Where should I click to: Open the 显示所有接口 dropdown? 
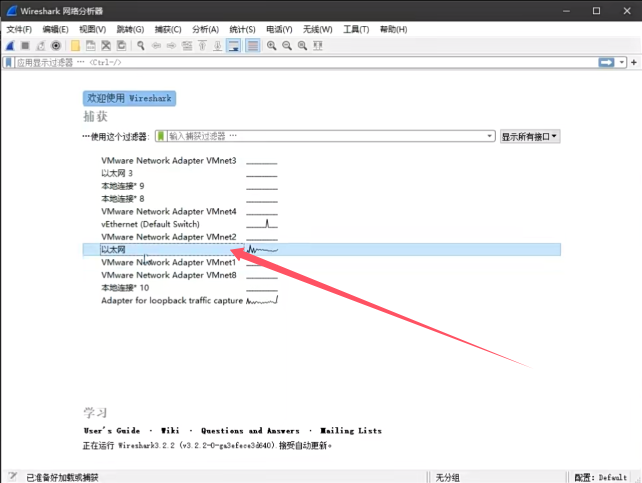pos(530,136)
